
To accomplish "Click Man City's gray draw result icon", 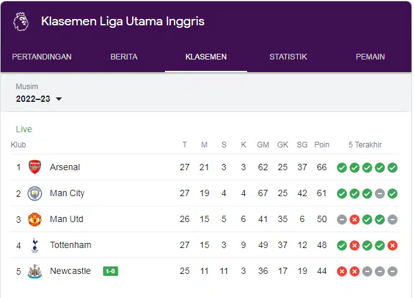I will pos(380,194).
